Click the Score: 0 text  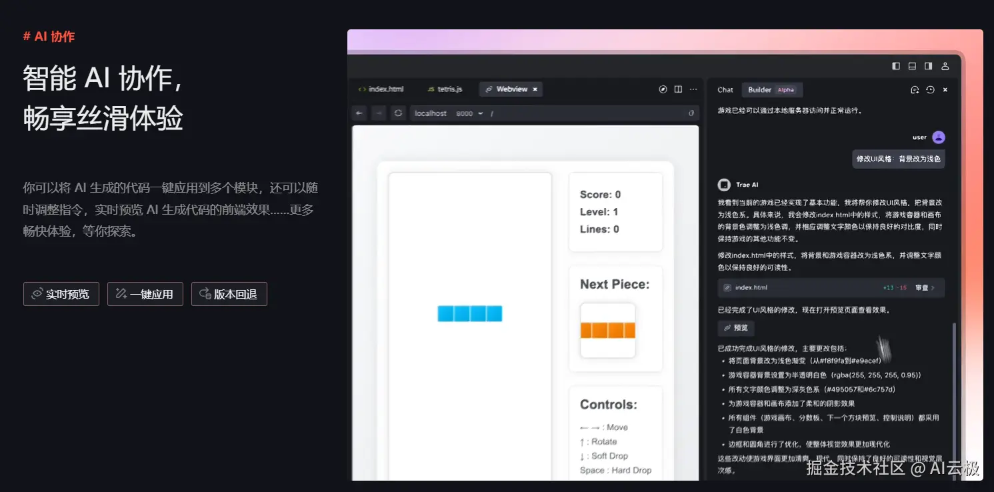pyautogui.click(x=600, y=195)
